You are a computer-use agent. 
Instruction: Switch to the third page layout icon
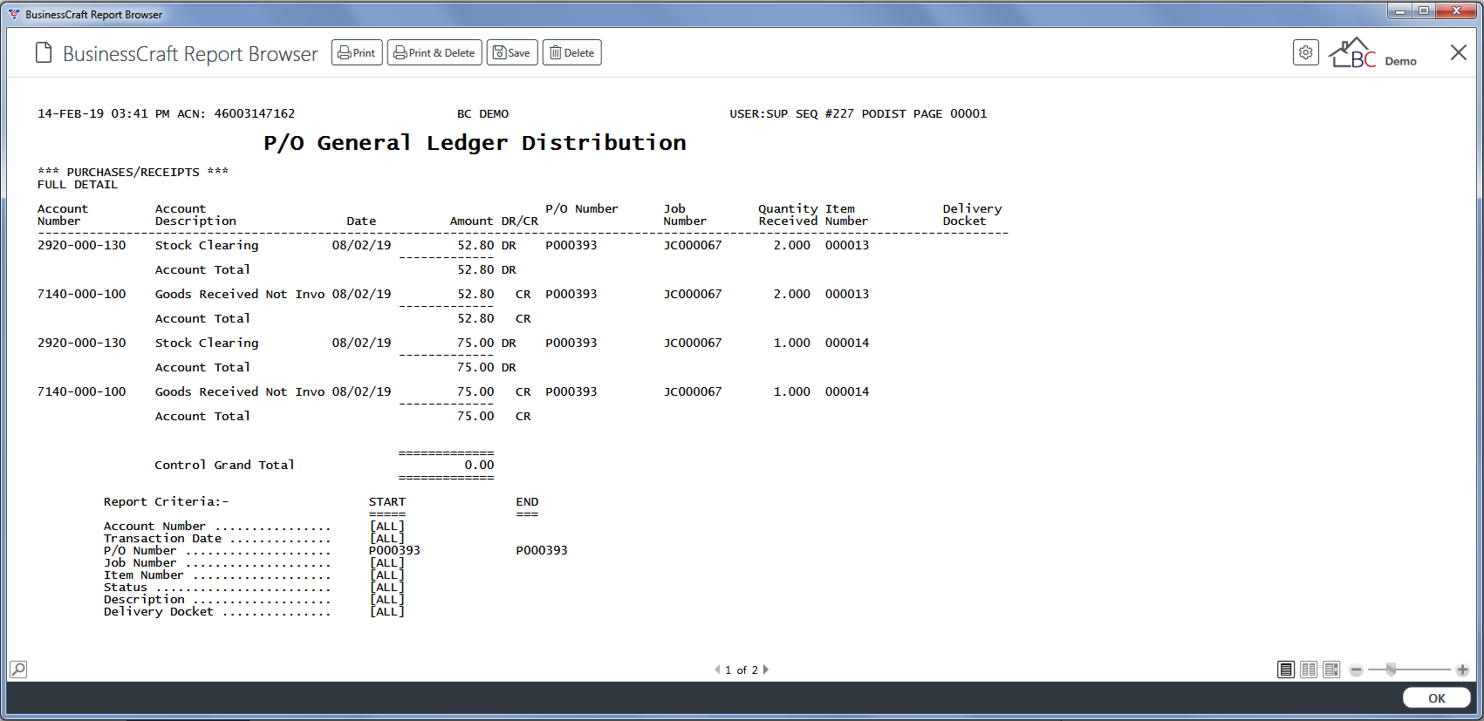[1331, 670]
